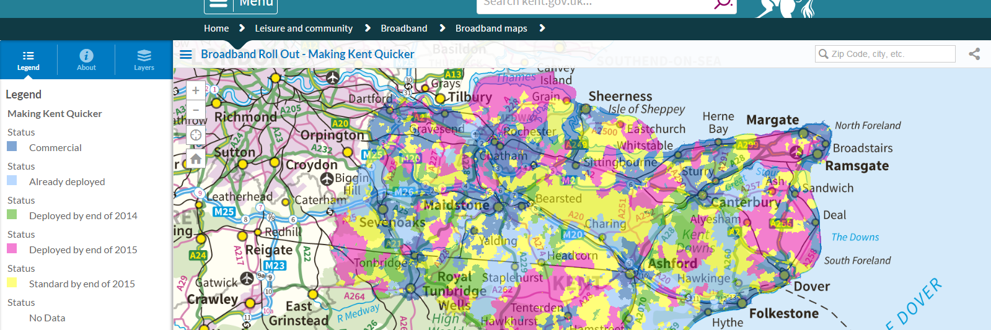Click Royal Tunbridge Wells on the map

454,291
